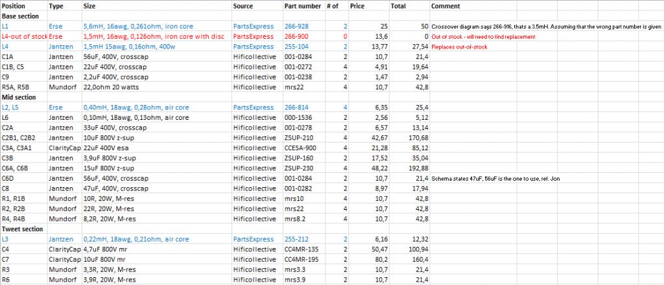The width and height of the screenshot is (664, 285).
Task: Click the total value 192,88
Action: click(410, 168)
